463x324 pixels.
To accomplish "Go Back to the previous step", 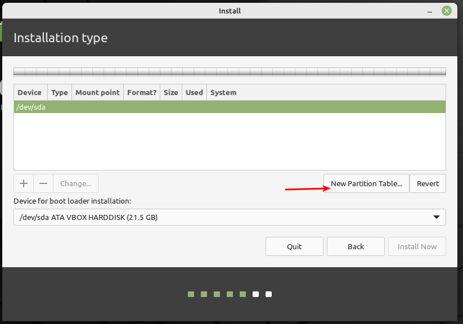I will click(x=356, y=246).
